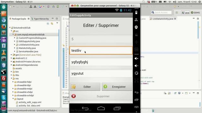The height and width of the screenshot is (113, 202).
Task: Select ListDataActivity.java editor tab
Action: [163, 19]
